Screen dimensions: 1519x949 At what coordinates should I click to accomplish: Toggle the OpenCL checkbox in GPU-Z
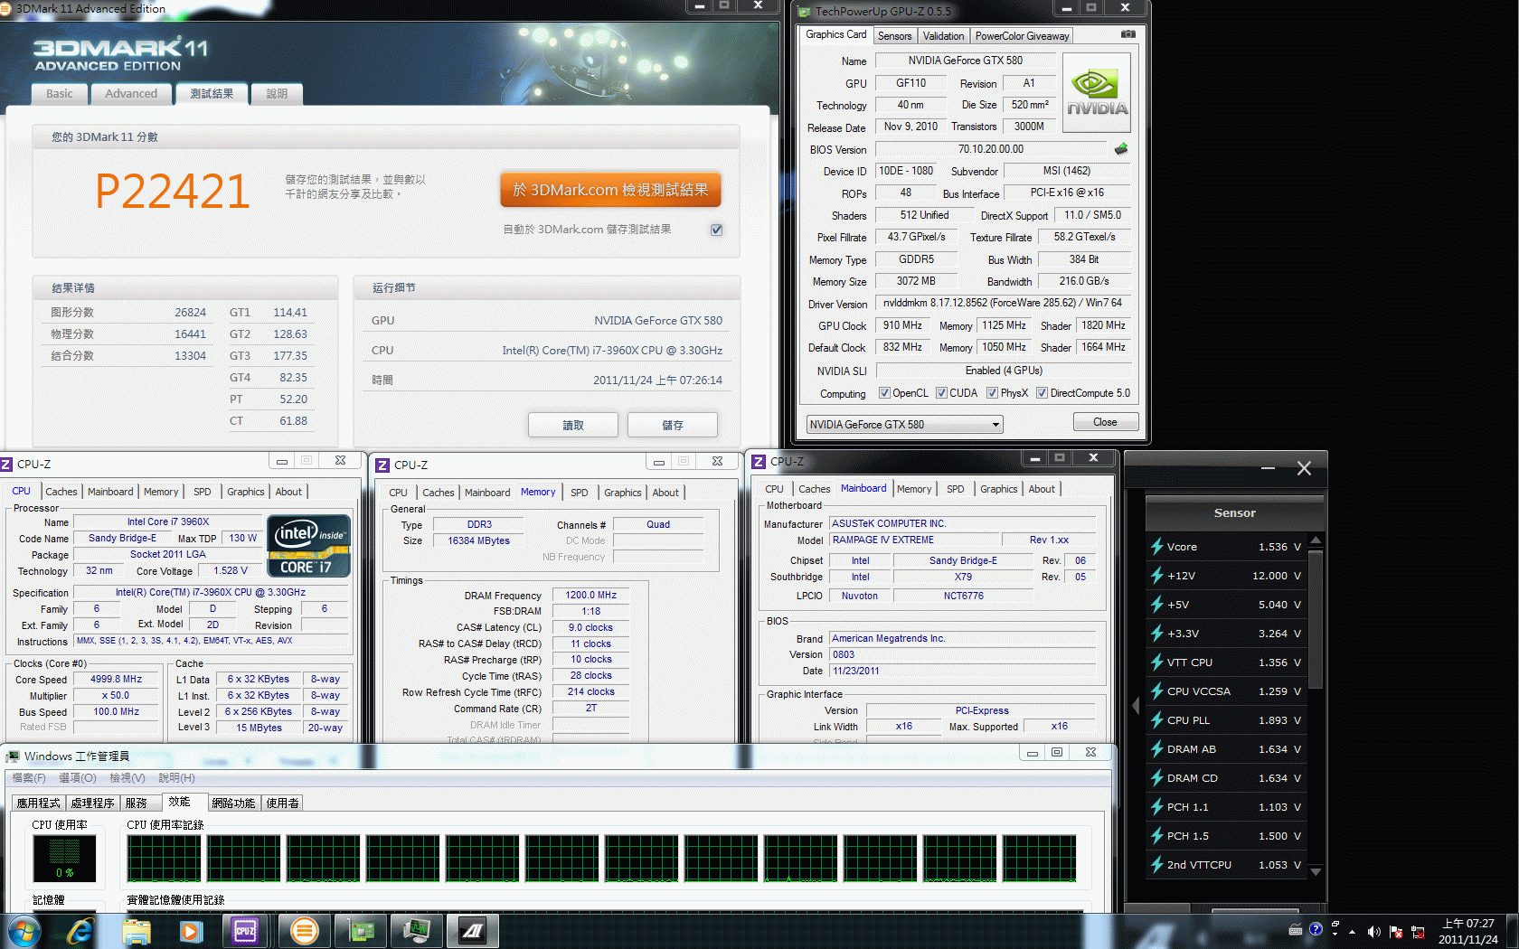tap(884, 393)
